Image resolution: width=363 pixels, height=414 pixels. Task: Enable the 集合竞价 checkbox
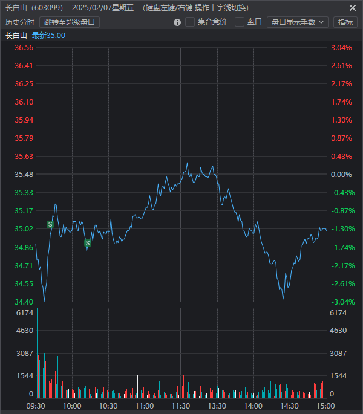coord(190,22)
